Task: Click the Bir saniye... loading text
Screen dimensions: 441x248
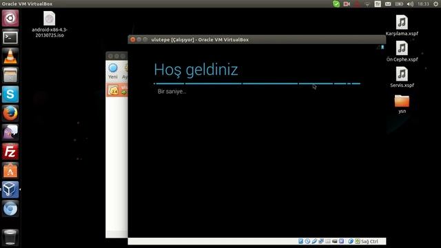Action: point(172,92)
